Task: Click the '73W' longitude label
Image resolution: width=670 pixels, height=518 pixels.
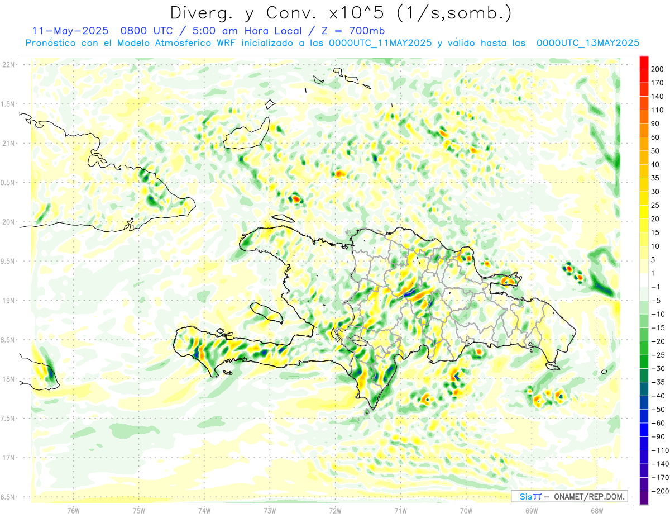Action: coord(270,510)
